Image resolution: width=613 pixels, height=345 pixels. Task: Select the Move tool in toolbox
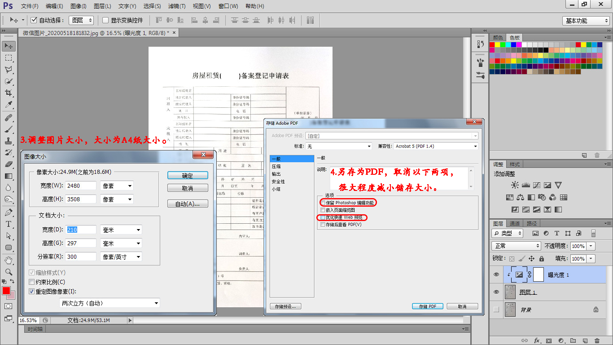point(9,46)
